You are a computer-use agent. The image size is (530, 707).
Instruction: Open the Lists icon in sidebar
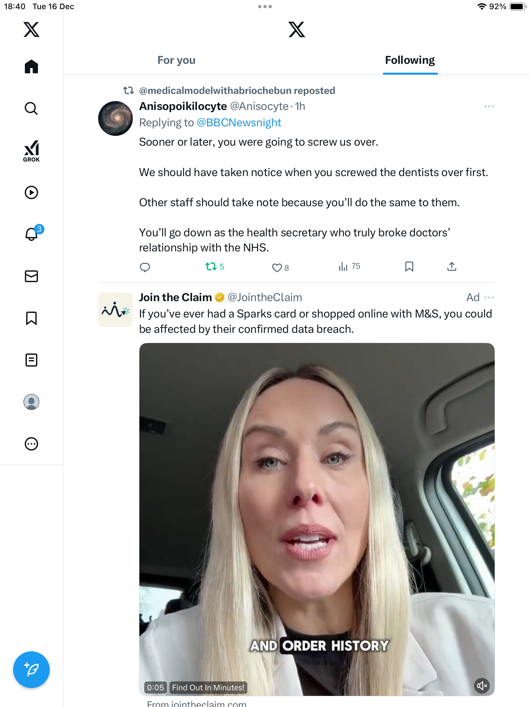31,360
